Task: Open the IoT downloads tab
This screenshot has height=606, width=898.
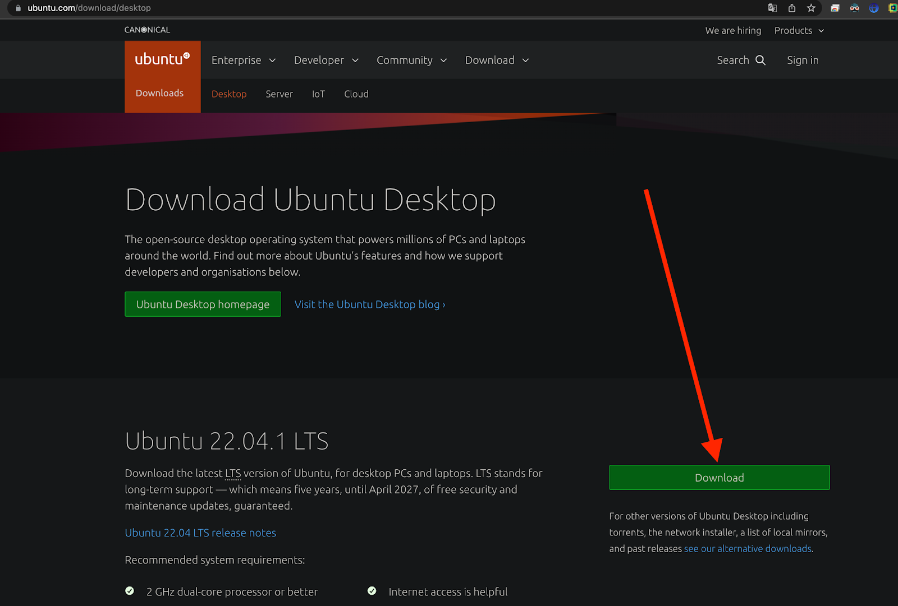Action: (x=318, y=94)
